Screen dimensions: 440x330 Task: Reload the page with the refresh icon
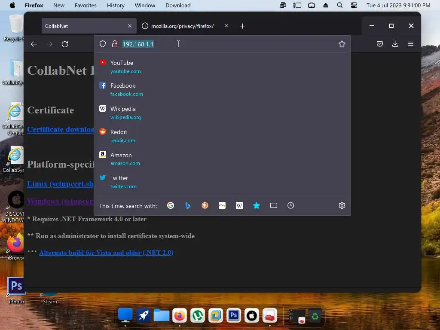tap(65, 44)
